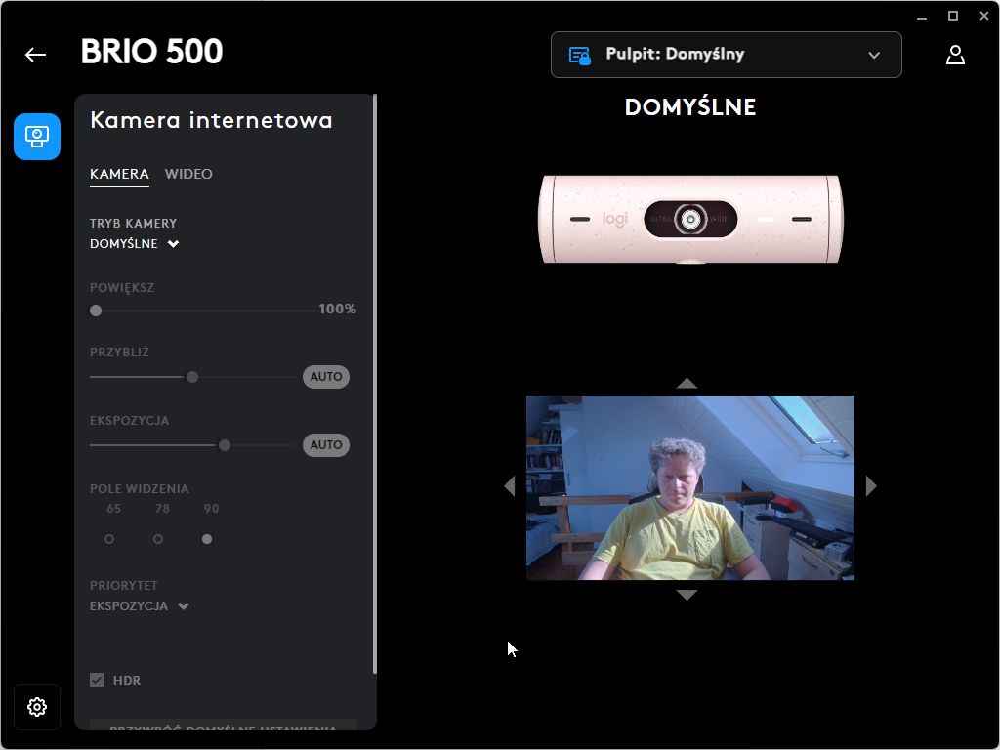Toggle AUTO for Przybliż focus

326,376
